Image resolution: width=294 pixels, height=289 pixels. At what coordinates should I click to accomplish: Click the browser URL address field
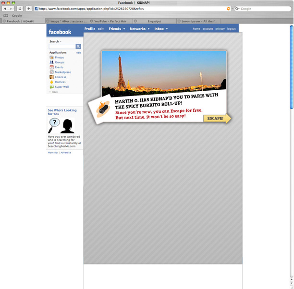pos(133,9)
